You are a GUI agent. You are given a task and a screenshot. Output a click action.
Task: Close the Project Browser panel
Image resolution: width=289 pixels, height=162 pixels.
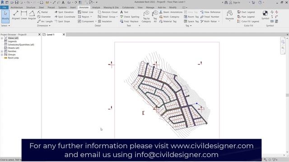[x=39, y=35]
